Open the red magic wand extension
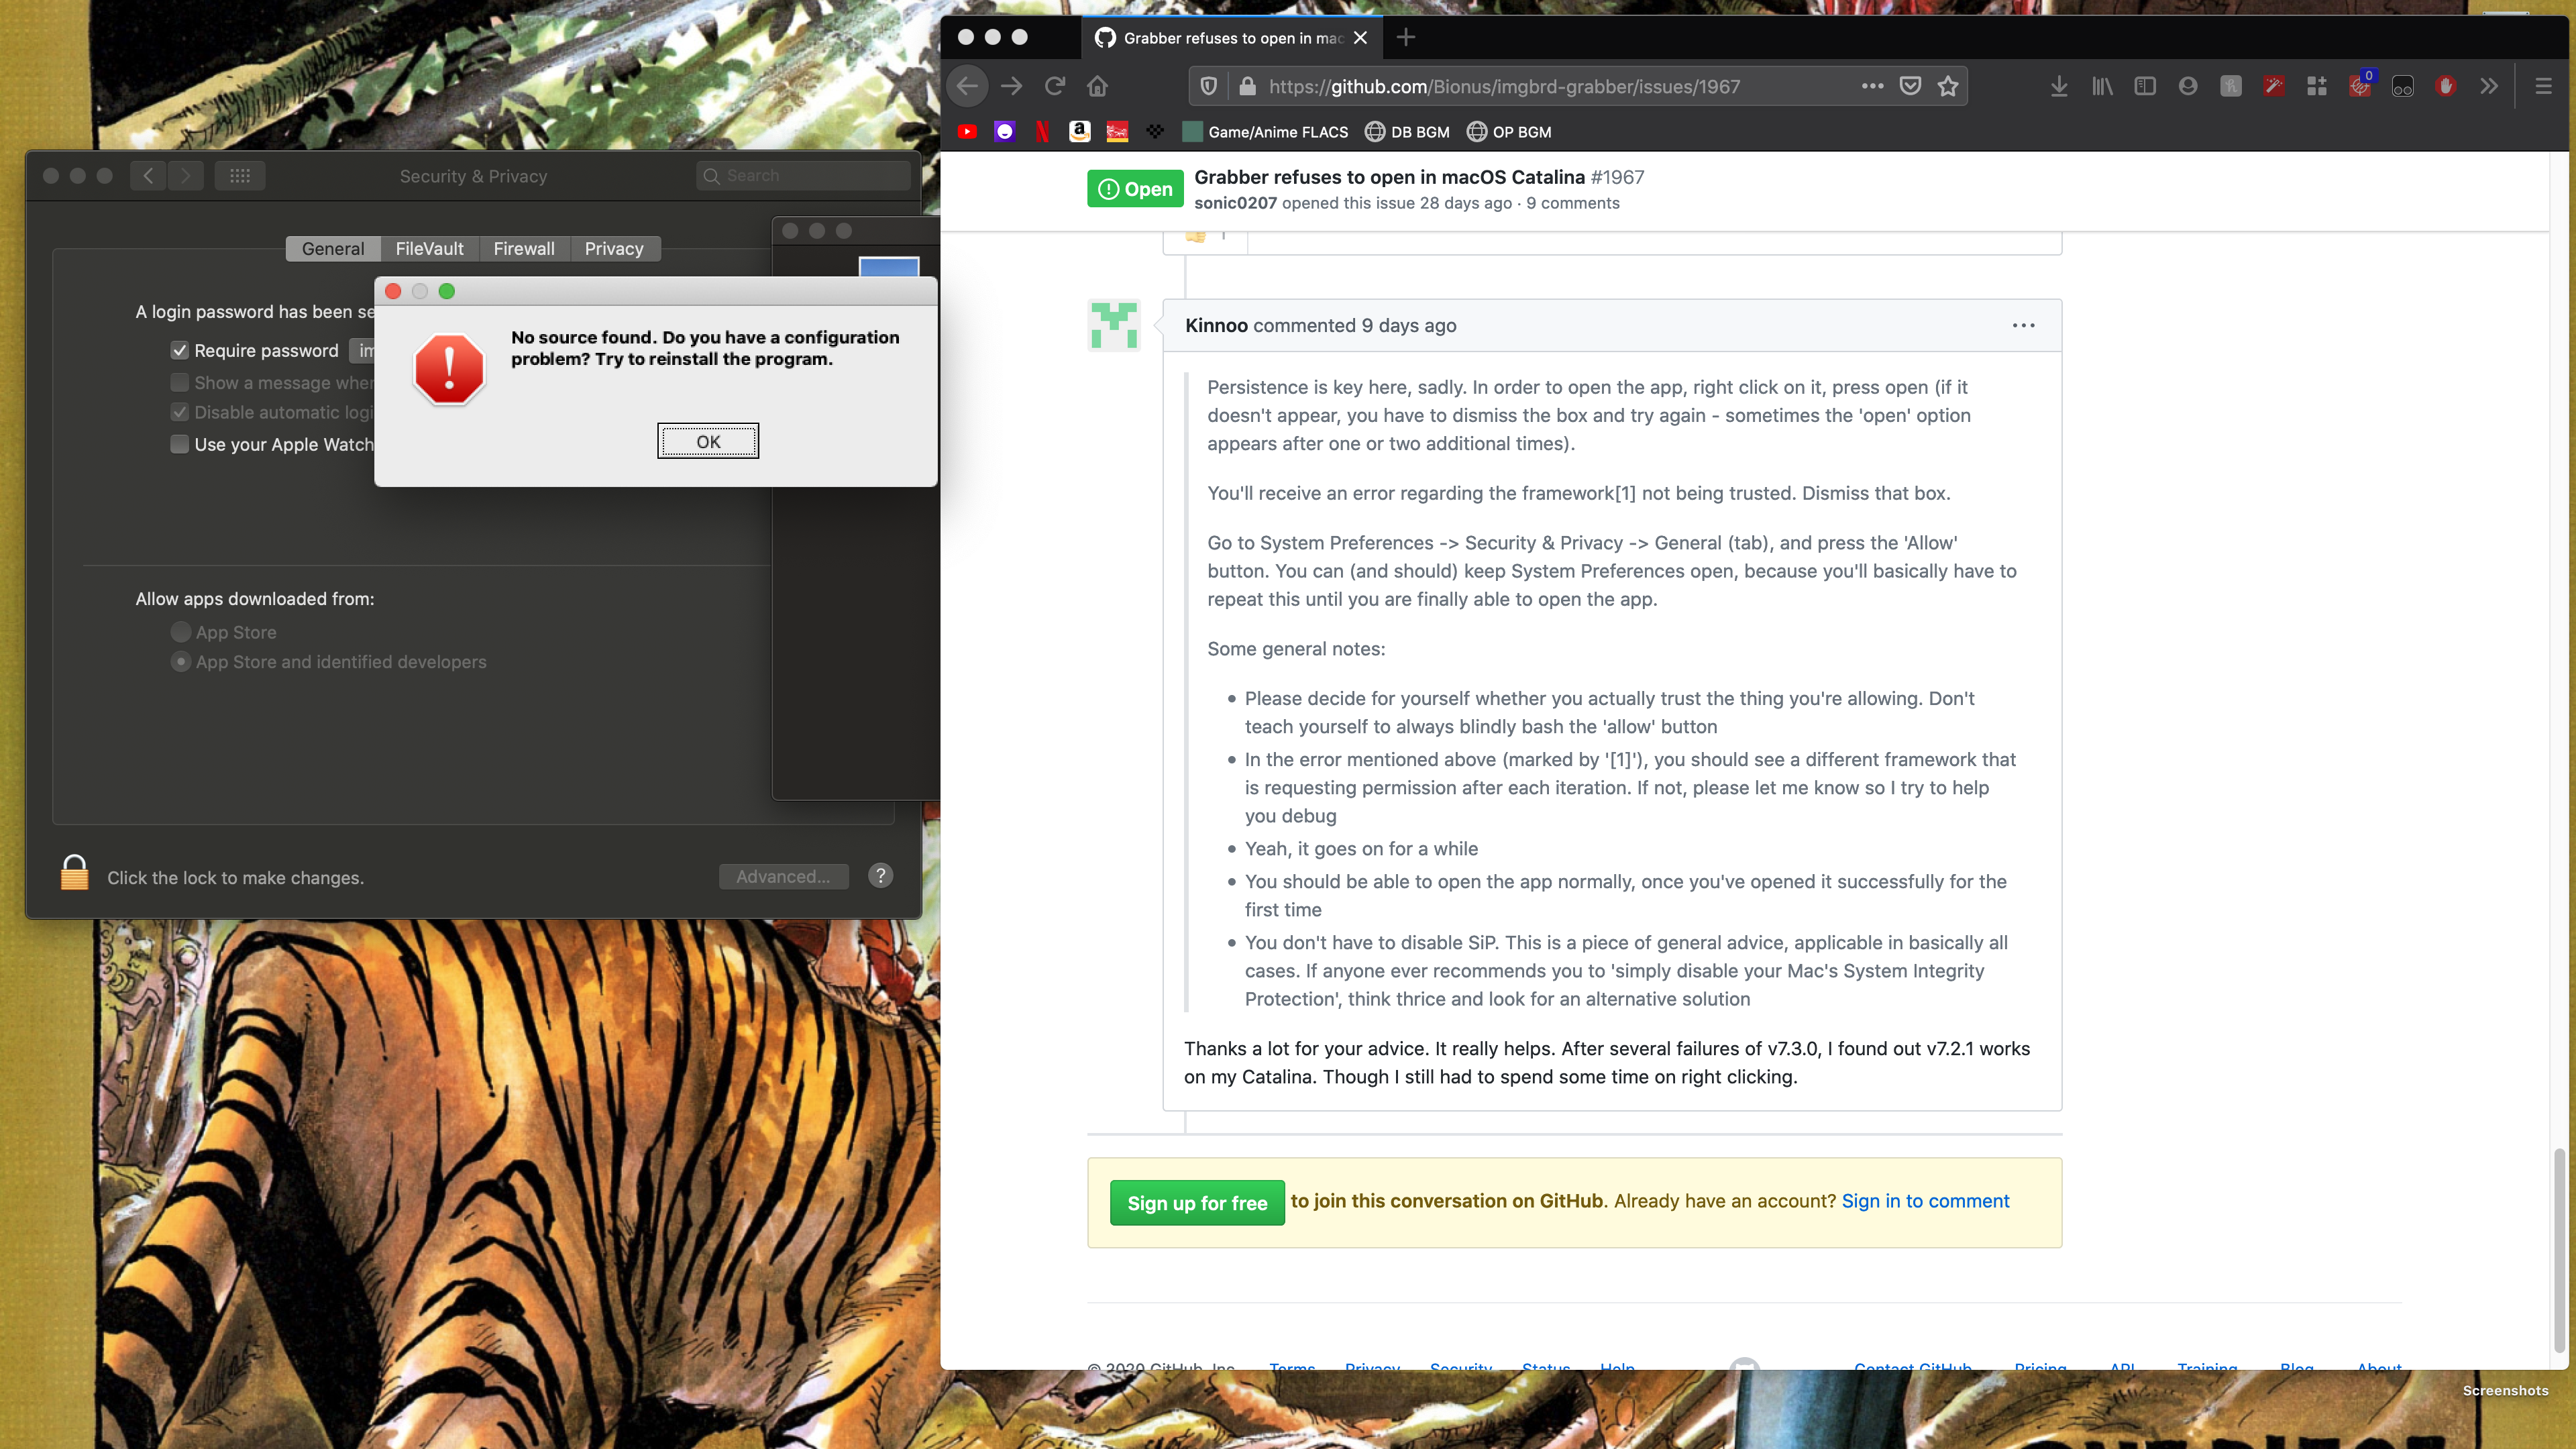Image resolution: width=2576 pixels, height=1449 pixels. [x=2274, y=87]
